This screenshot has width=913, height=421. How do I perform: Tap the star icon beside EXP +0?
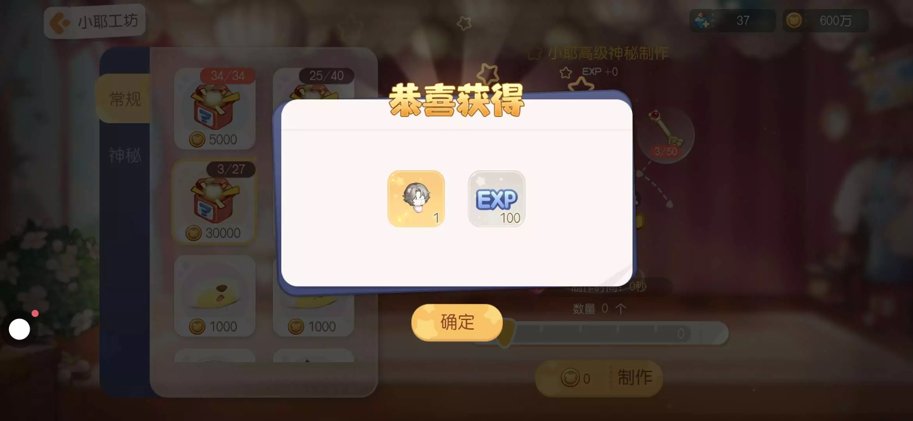coord(566,72)
